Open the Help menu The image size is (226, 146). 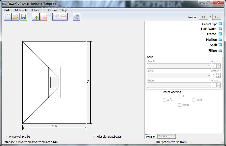pos(64,10)
